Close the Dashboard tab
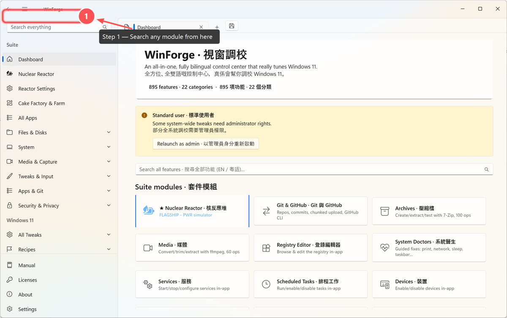Image resolution: width=507 pixels, height=318 pixels. click(x=201, y=27)
